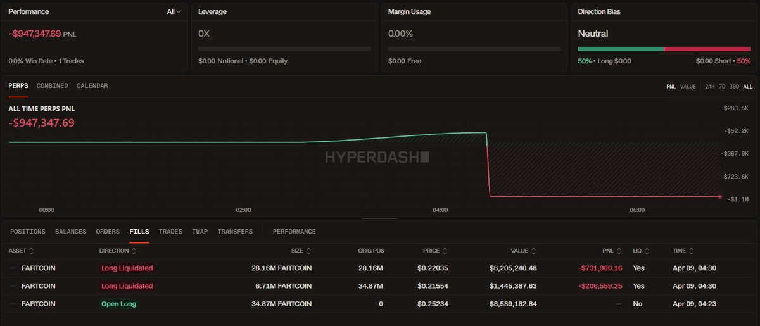Click FARTCOIN asset icon in 28.16M liquidation row
Image resolution: width=760 pixels, height=326 pixels.
coord(13,268)
